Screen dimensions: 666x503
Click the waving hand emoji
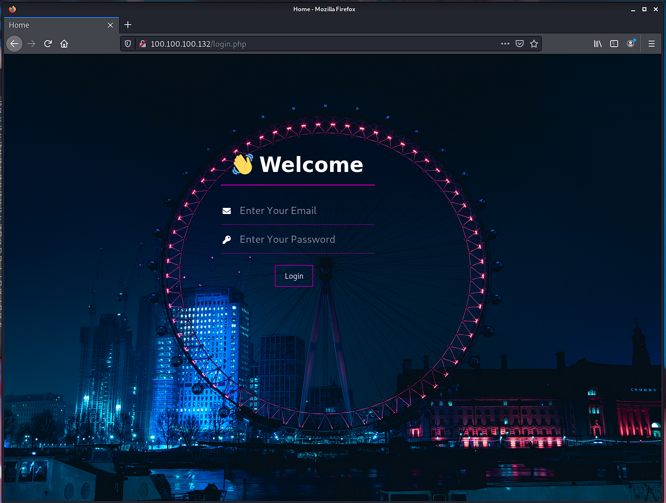click(242, 164)
